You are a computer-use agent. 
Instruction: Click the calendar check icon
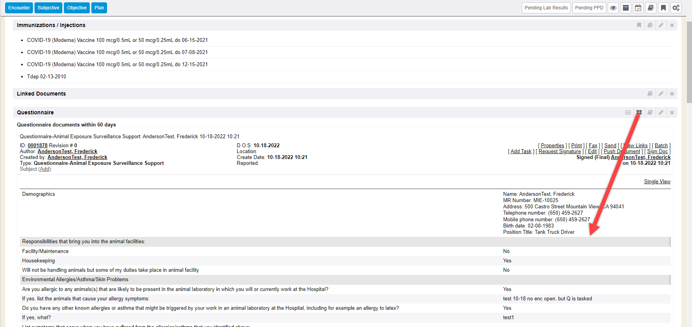tap(638, 8)
